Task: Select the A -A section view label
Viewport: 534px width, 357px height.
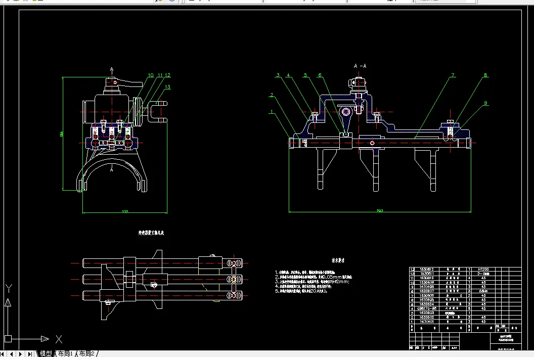Action: tap(360, 66)
